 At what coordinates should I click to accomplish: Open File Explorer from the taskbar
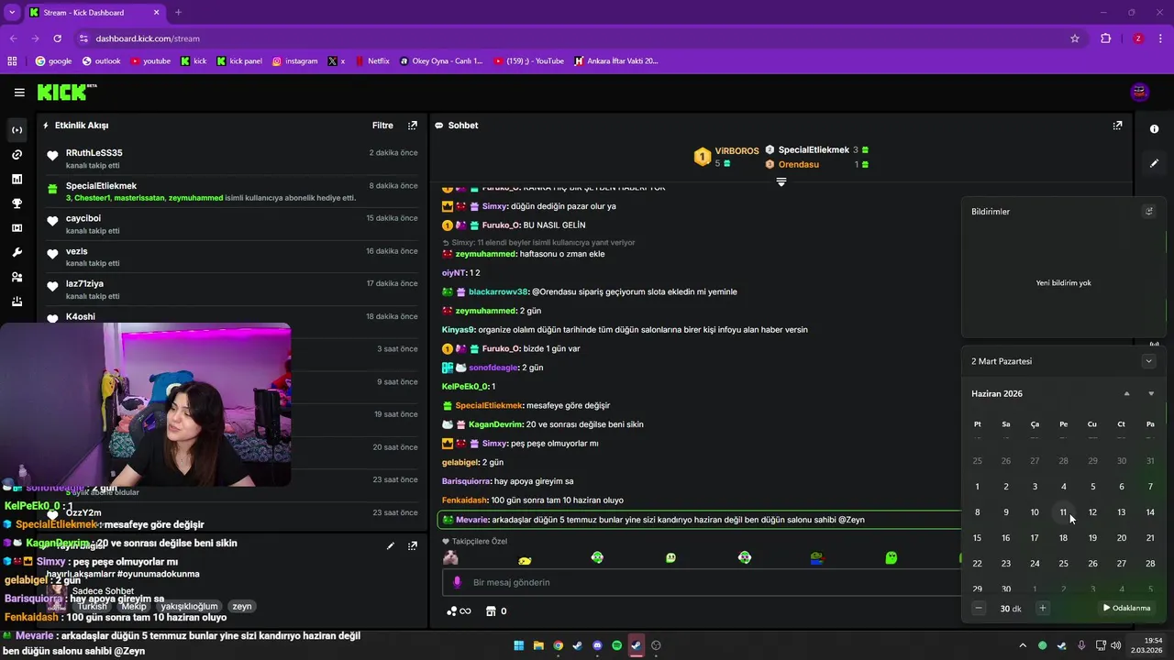[x=538, y=645]
